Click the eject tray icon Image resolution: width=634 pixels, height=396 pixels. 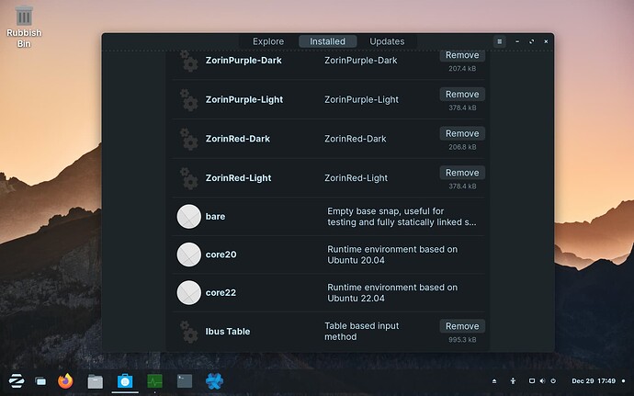(x=494, y=381)
